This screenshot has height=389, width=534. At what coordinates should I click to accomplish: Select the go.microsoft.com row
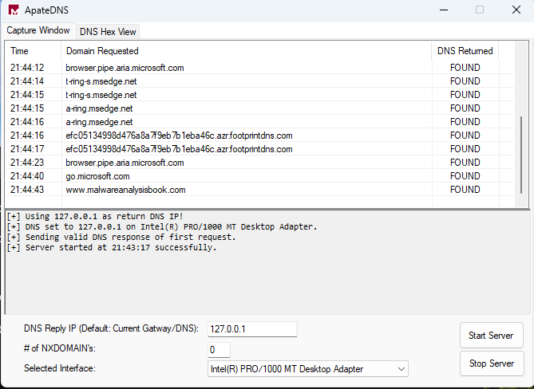pyautogui.click(x=259, y=176)
